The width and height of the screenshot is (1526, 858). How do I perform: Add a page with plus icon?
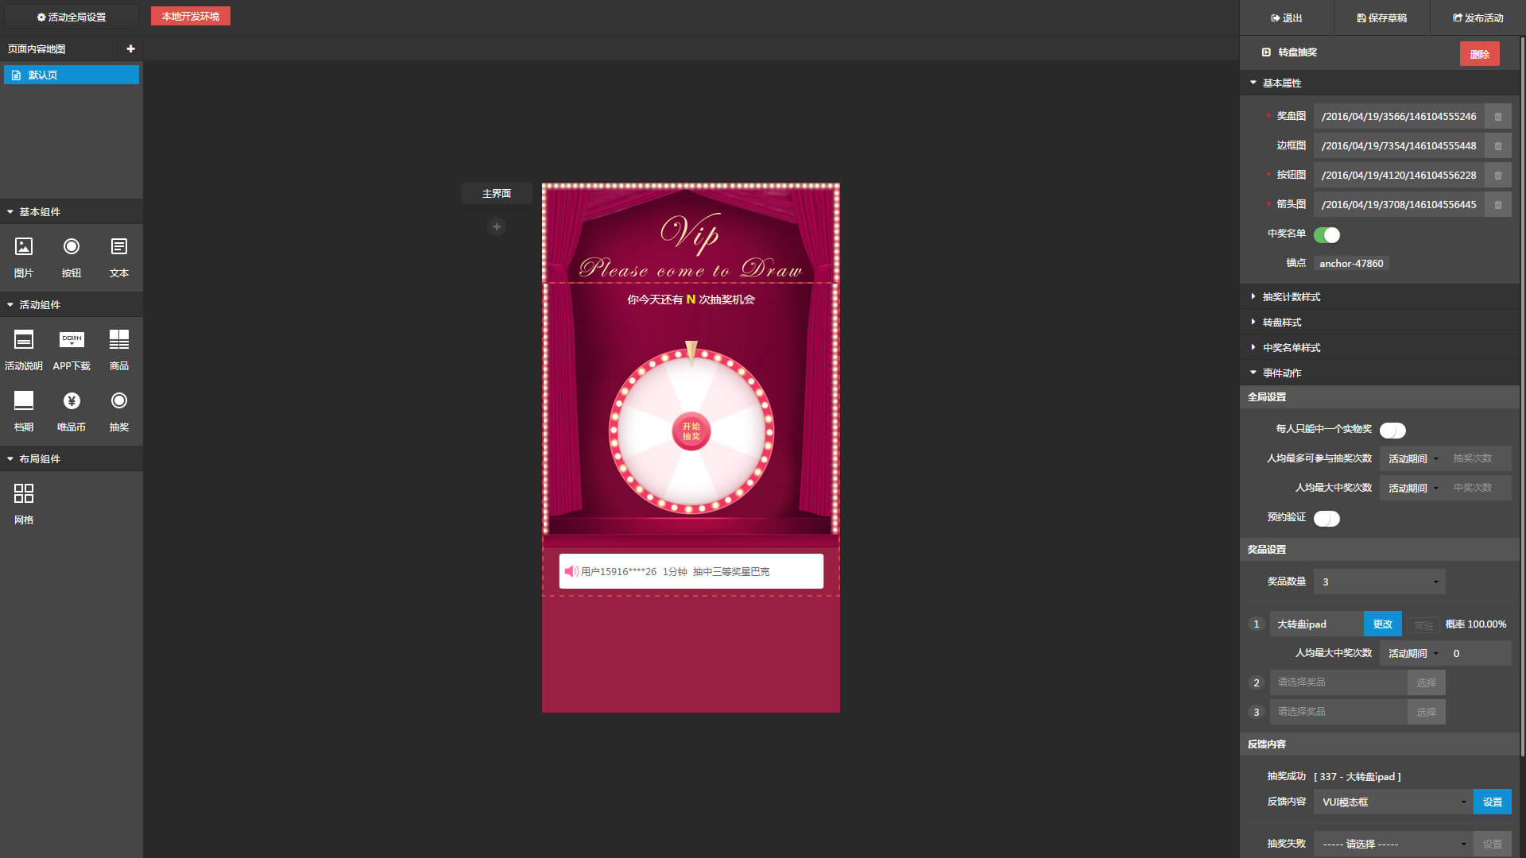coord(130,49)
